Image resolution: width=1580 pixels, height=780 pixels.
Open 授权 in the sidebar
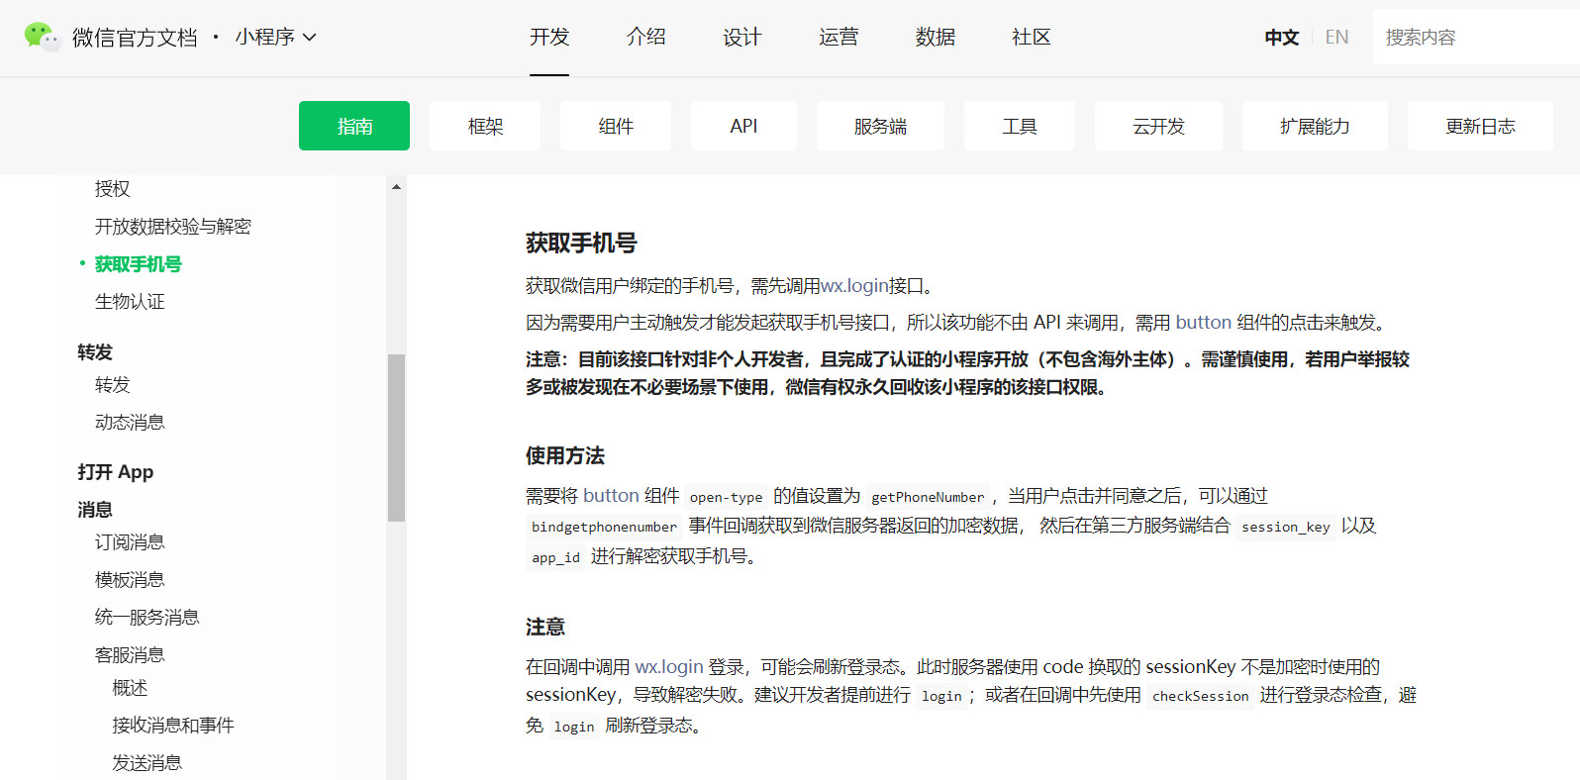pos(113,188)
